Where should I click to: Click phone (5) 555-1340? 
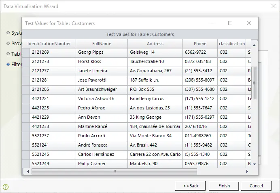(x=200, y=155)
